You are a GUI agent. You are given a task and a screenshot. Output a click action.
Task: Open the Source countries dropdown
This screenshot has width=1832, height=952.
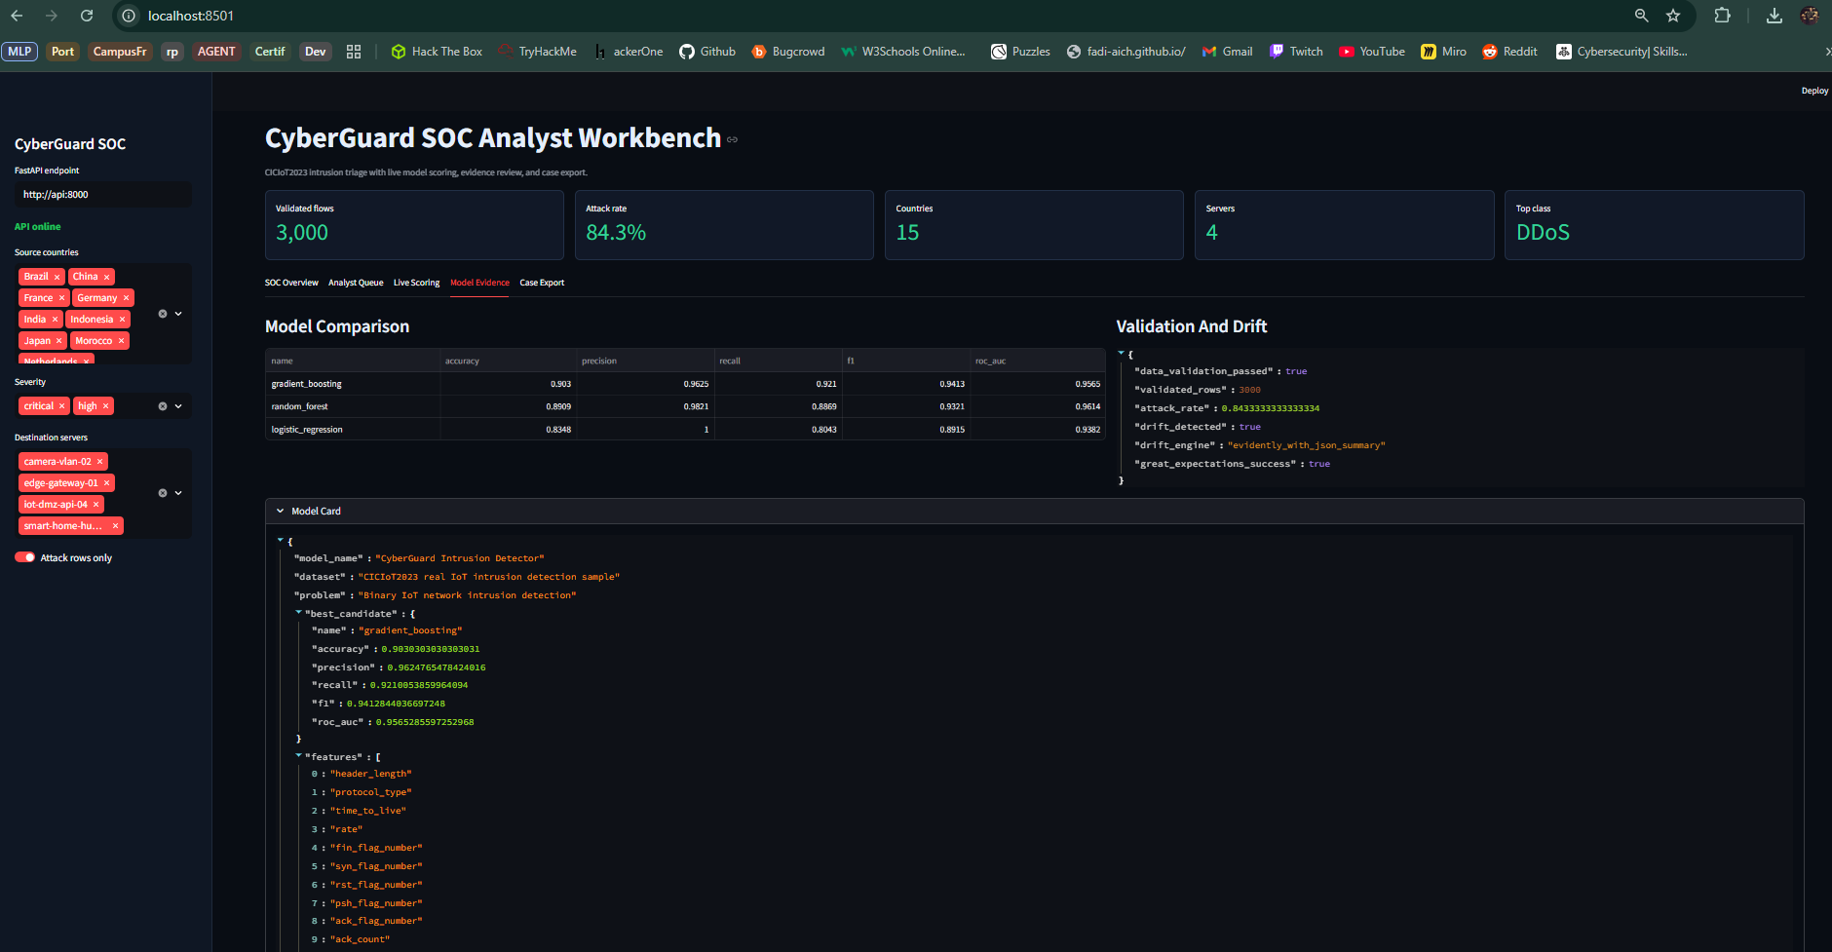[178, 314]
